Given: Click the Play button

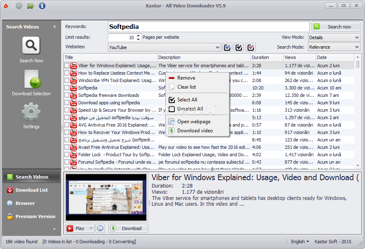Looking at the screenshot, I should tap(77, 228).
